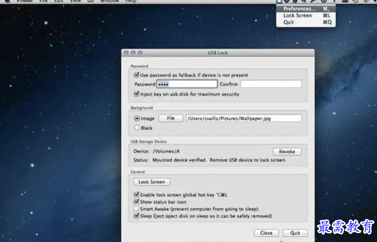Toggle 'Use password as fallback' checkbox
Image resolution: width=377 pixels, height=242 pixels.
137,75
